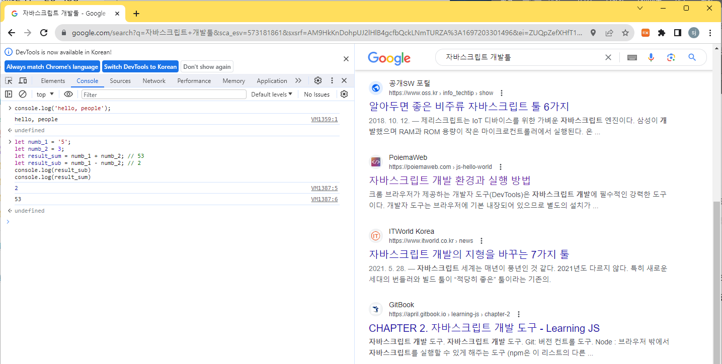Switch to the Network tab

click(154, 80)
